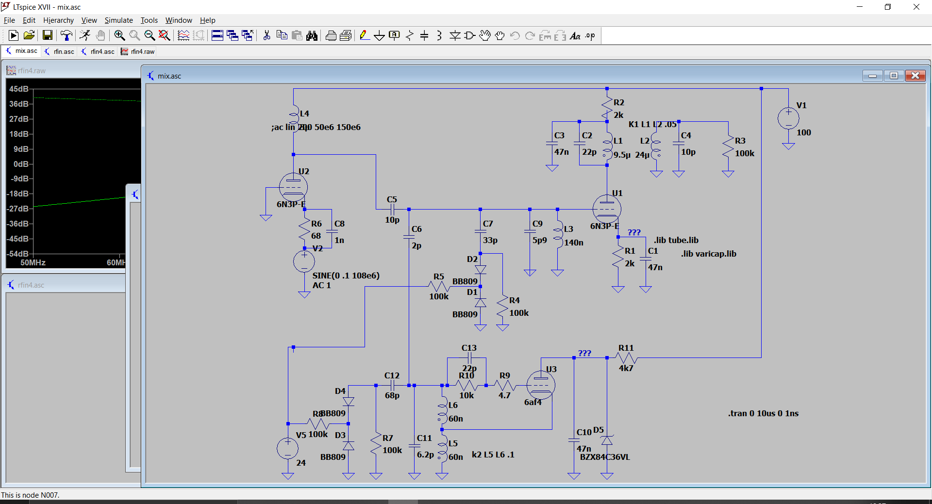Open the View menu
This screenshot has height=504, width=932.
[x=89, y=20]
